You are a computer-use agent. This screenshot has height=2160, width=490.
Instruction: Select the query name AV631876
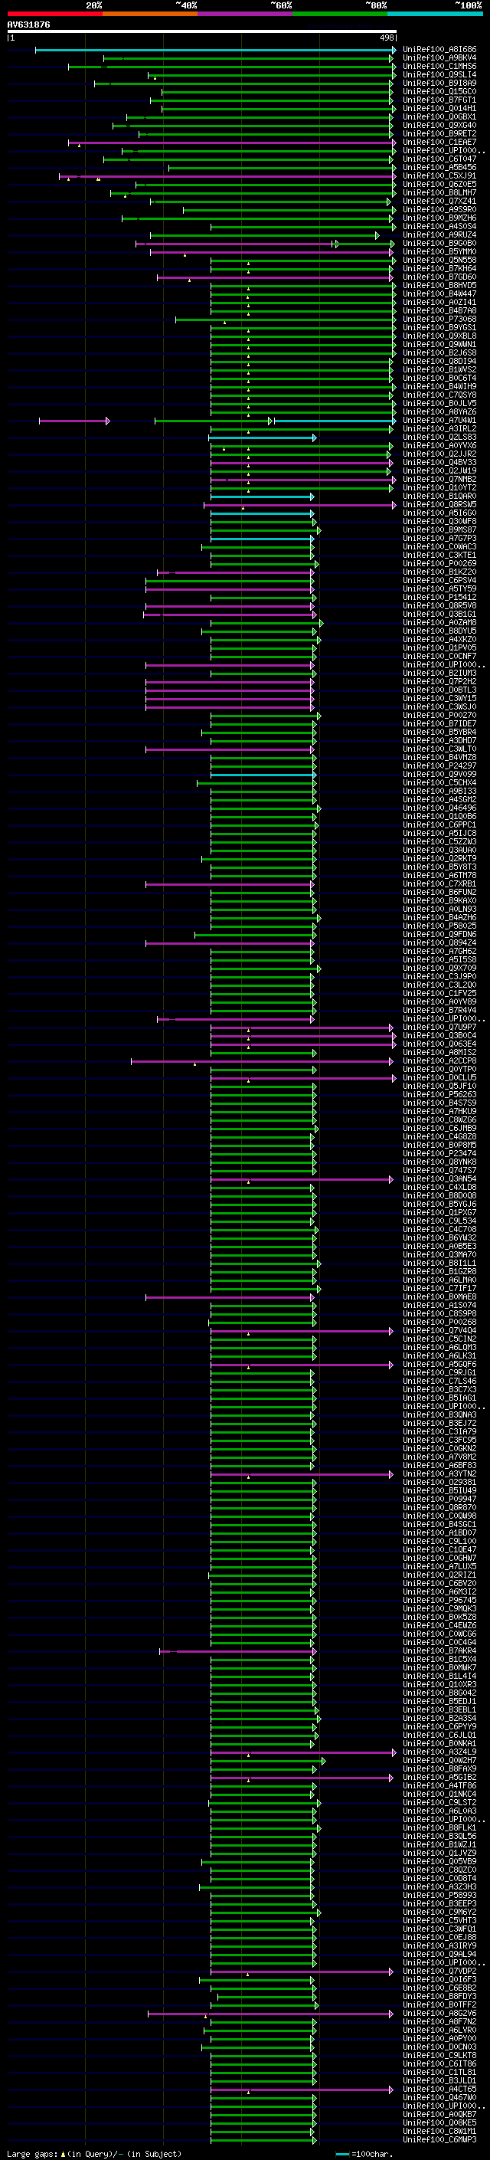pos(28,25)
